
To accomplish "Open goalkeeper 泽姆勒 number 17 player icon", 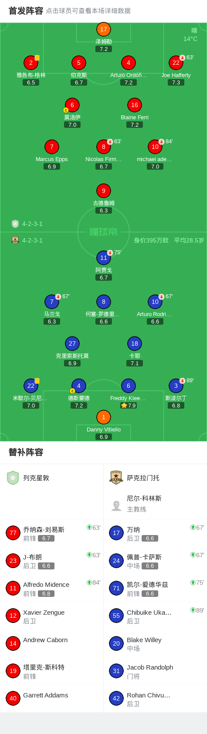I will [103, 29].
